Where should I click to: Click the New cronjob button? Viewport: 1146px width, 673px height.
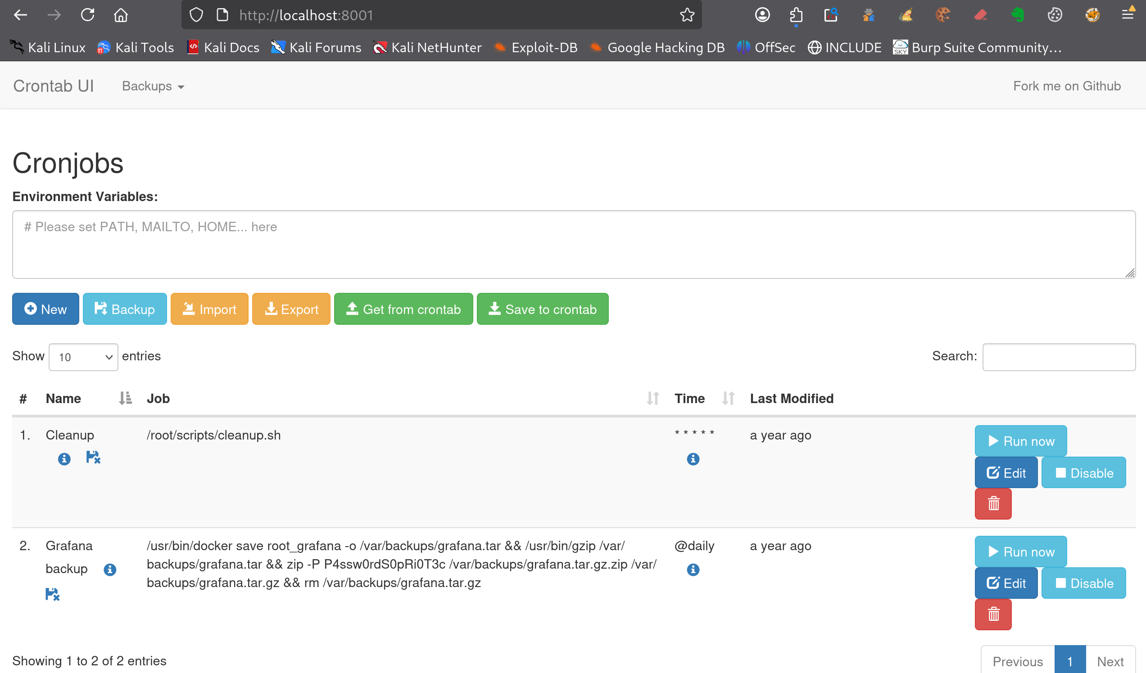point(45,309)
